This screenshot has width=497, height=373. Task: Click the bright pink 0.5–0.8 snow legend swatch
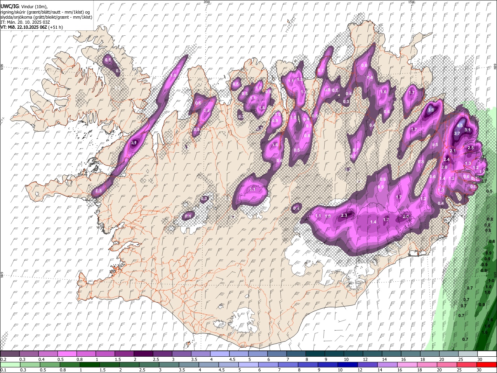click(67, 354)
